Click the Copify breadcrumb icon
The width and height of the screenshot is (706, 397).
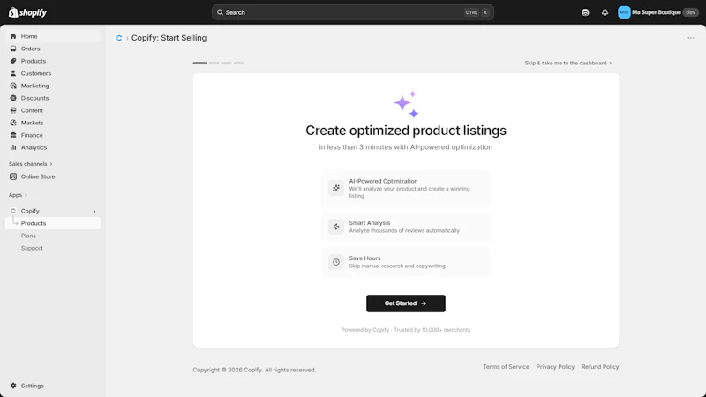pos(119,38)
